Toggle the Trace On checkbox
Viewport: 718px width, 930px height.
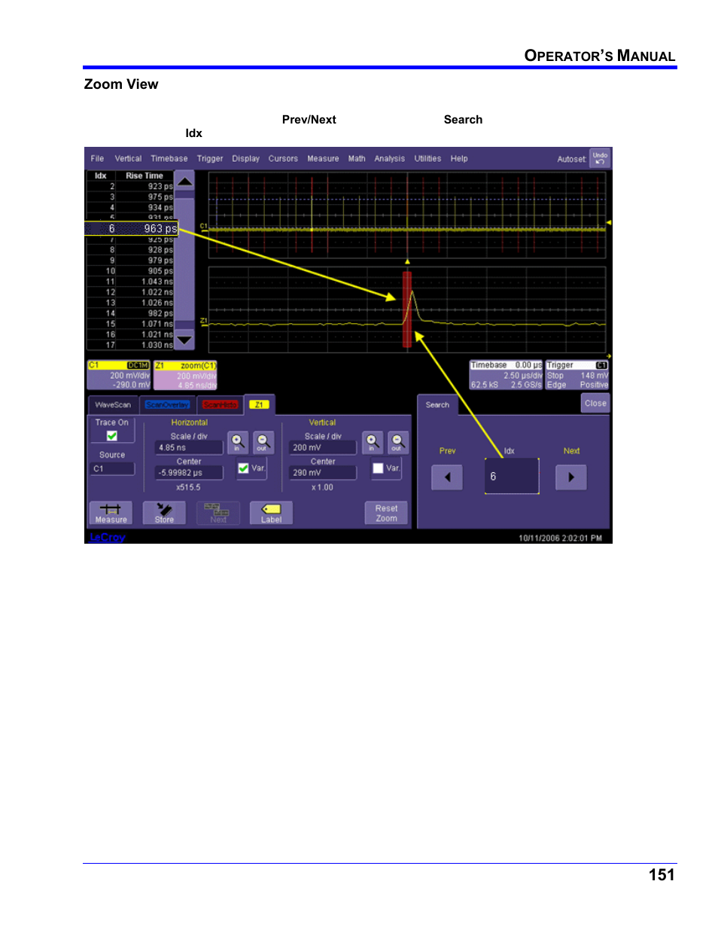(x=112, y=435)
